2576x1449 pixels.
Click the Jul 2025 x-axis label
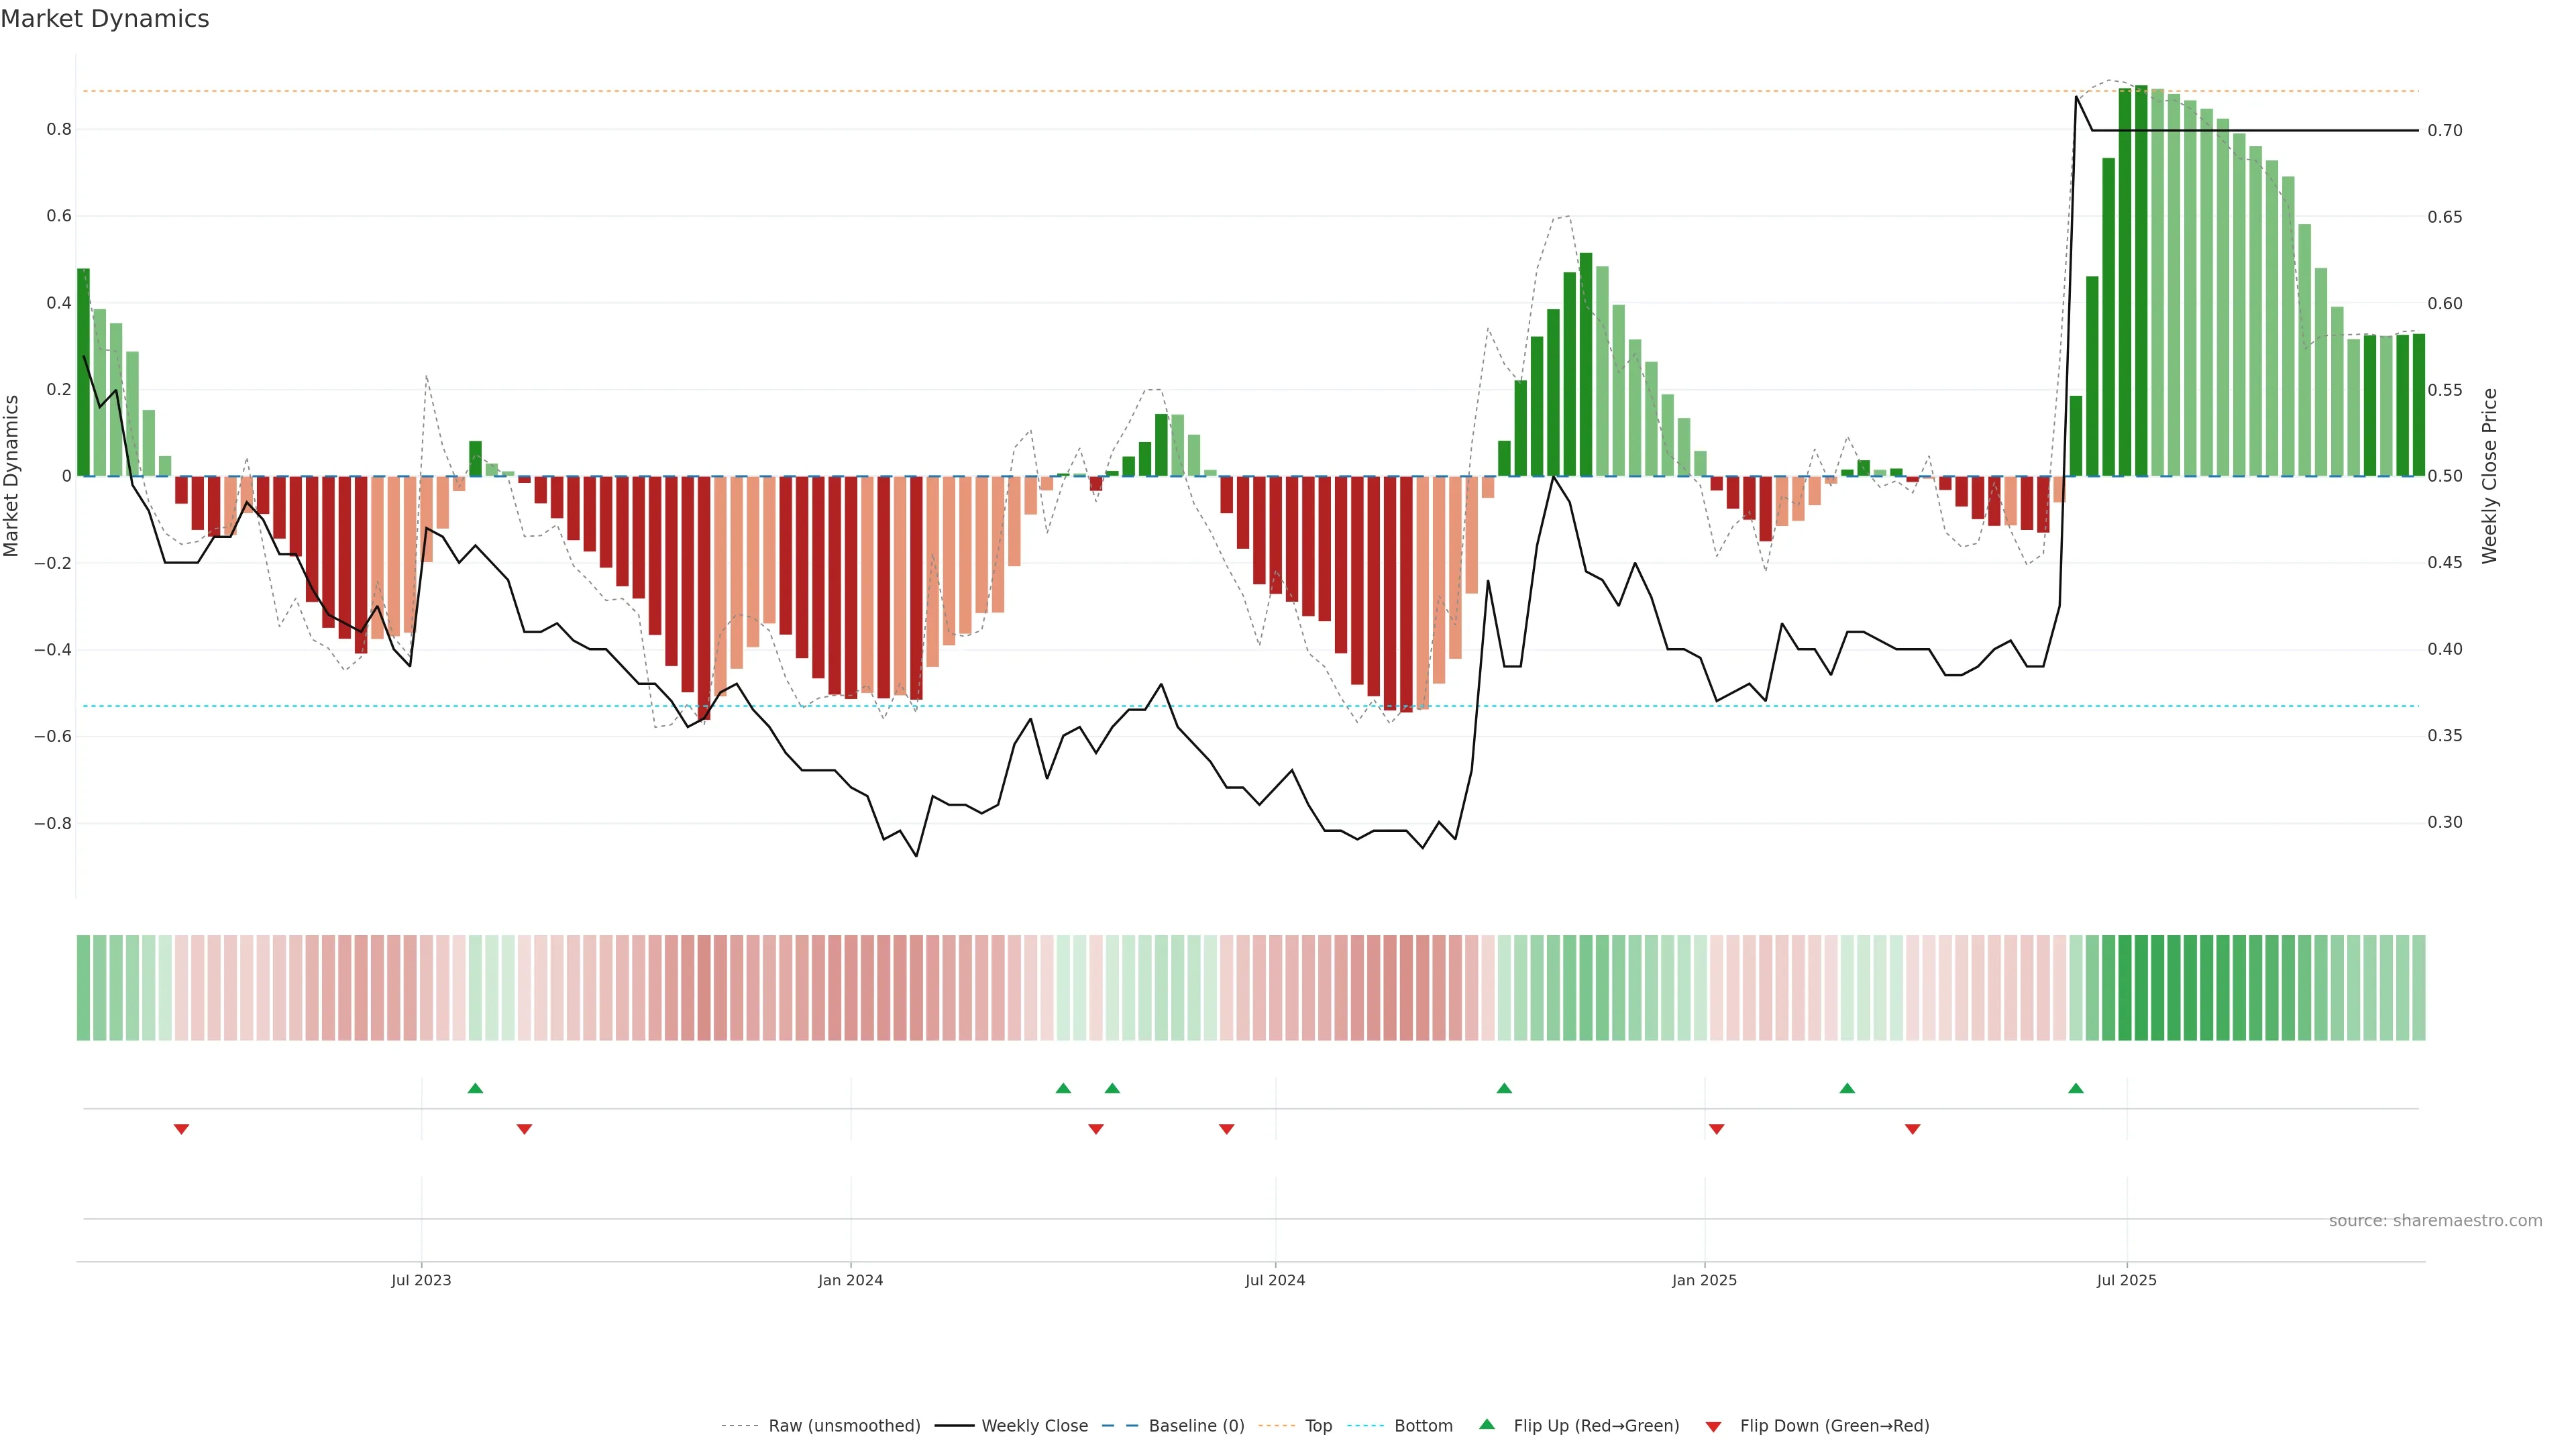2126,1280
